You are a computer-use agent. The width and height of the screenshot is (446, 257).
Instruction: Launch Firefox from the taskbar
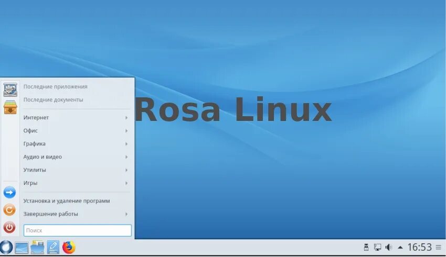pos(69,248)
